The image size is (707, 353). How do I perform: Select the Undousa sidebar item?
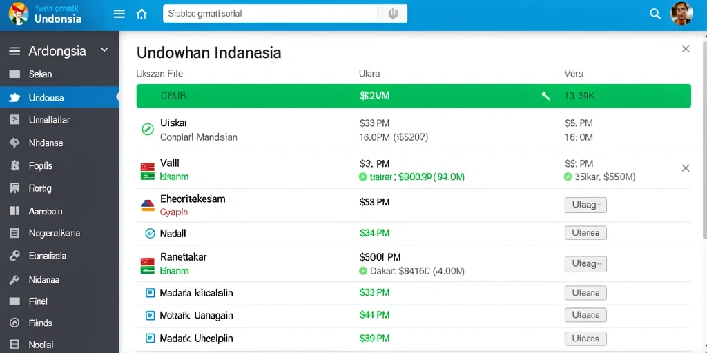pyautogui.click(x=59, y=97)
